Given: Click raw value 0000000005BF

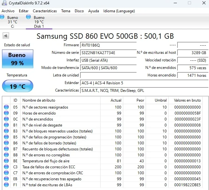Looking at the screenshot, I should coord(188,113).
